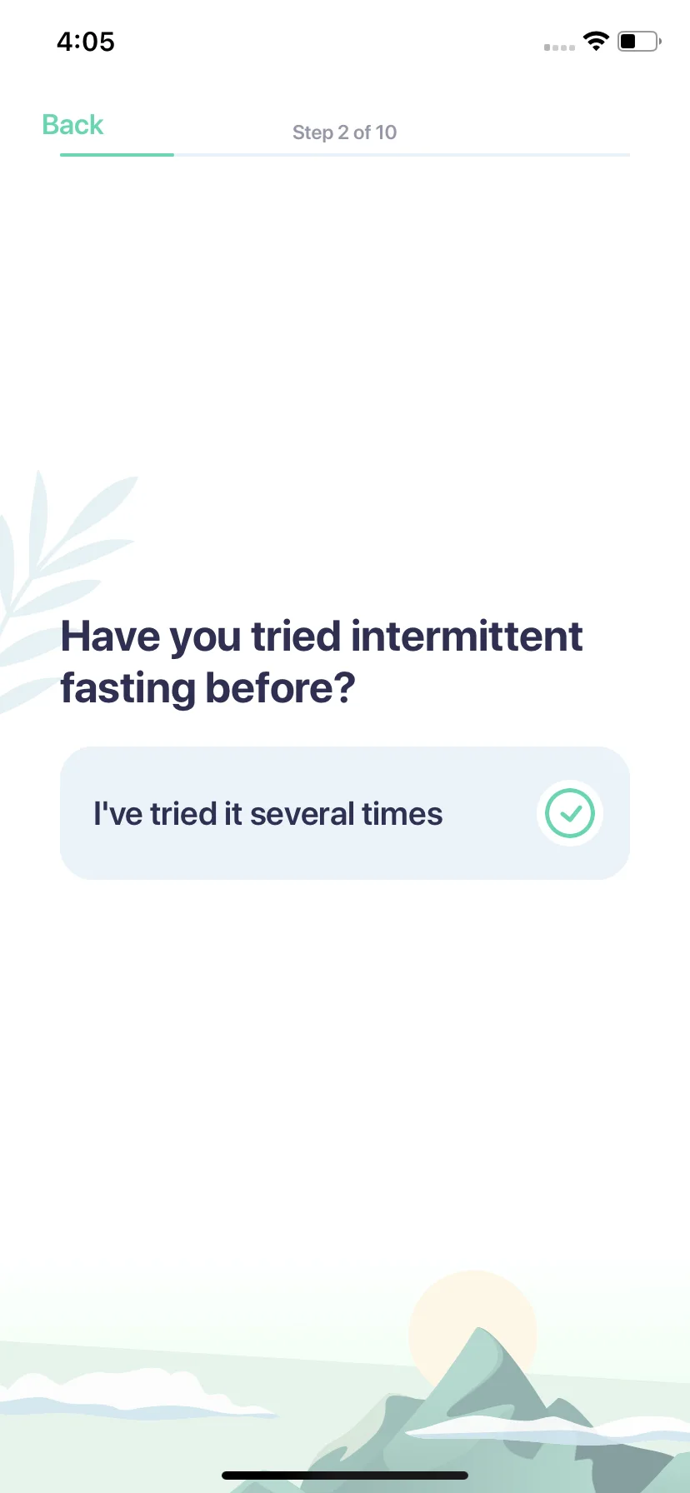Click the battery level icon
Image resolution: width=690 pixels, height=1493 pixels.
point(639,42)
